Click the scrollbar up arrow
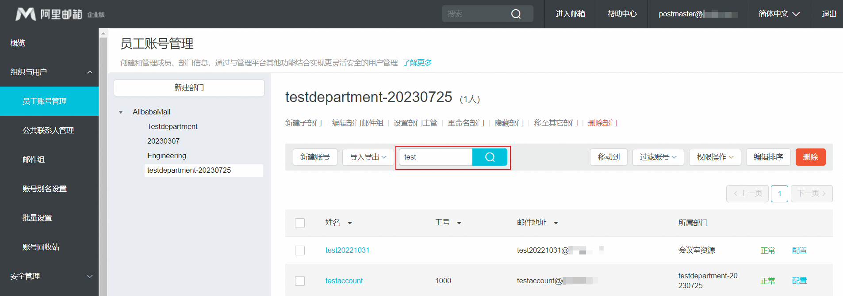 (103, 33)
